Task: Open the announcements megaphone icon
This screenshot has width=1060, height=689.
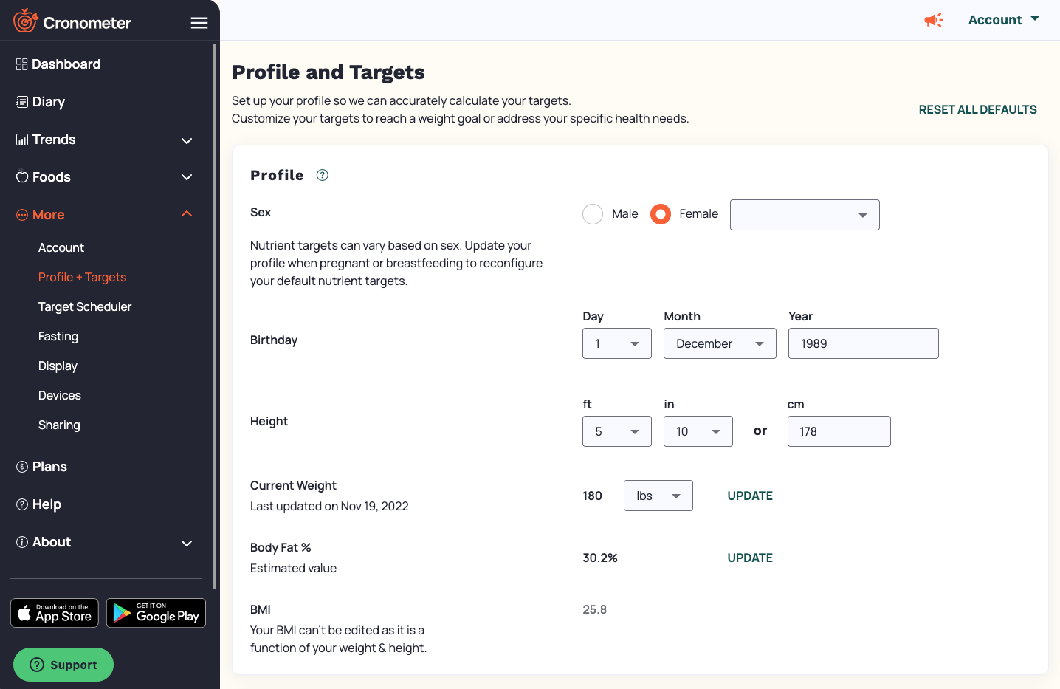Action: (x=934, y=20)
